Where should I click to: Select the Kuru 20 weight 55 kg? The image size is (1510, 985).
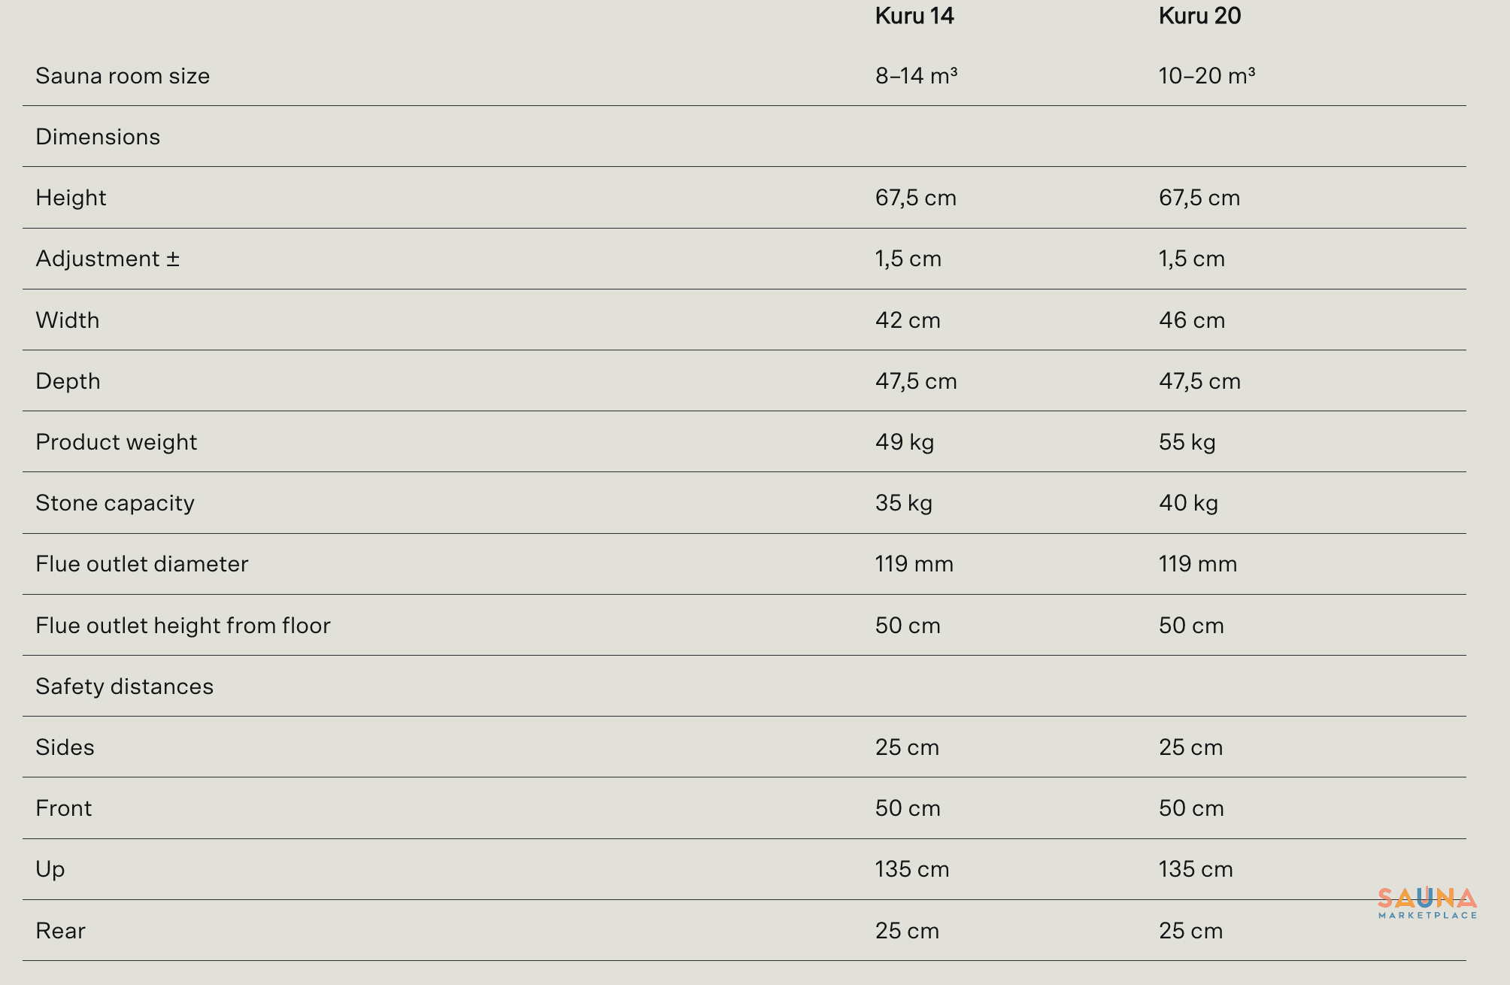pyautogui.click(x=1187, y=442)
